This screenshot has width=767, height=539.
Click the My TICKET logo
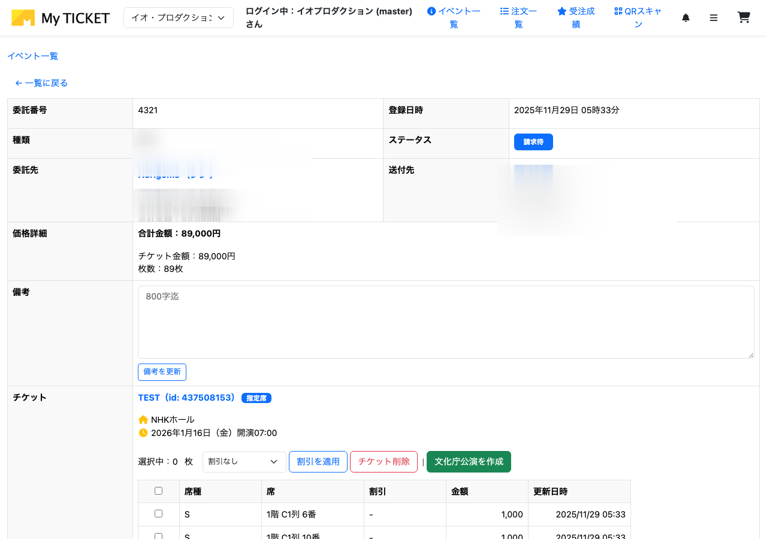click(60, 17)
